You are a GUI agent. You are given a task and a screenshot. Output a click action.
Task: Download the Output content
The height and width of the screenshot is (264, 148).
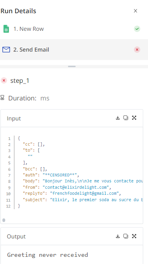[x=118, y=236]
